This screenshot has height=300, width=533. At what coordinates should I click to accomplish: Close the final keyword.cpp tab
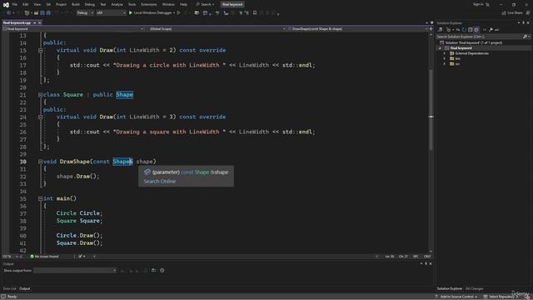tap(39, 22)
